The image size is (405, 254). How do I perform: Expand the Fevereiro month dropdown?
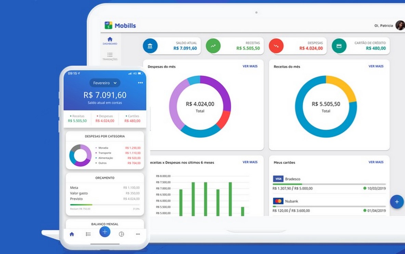(105, 83)
